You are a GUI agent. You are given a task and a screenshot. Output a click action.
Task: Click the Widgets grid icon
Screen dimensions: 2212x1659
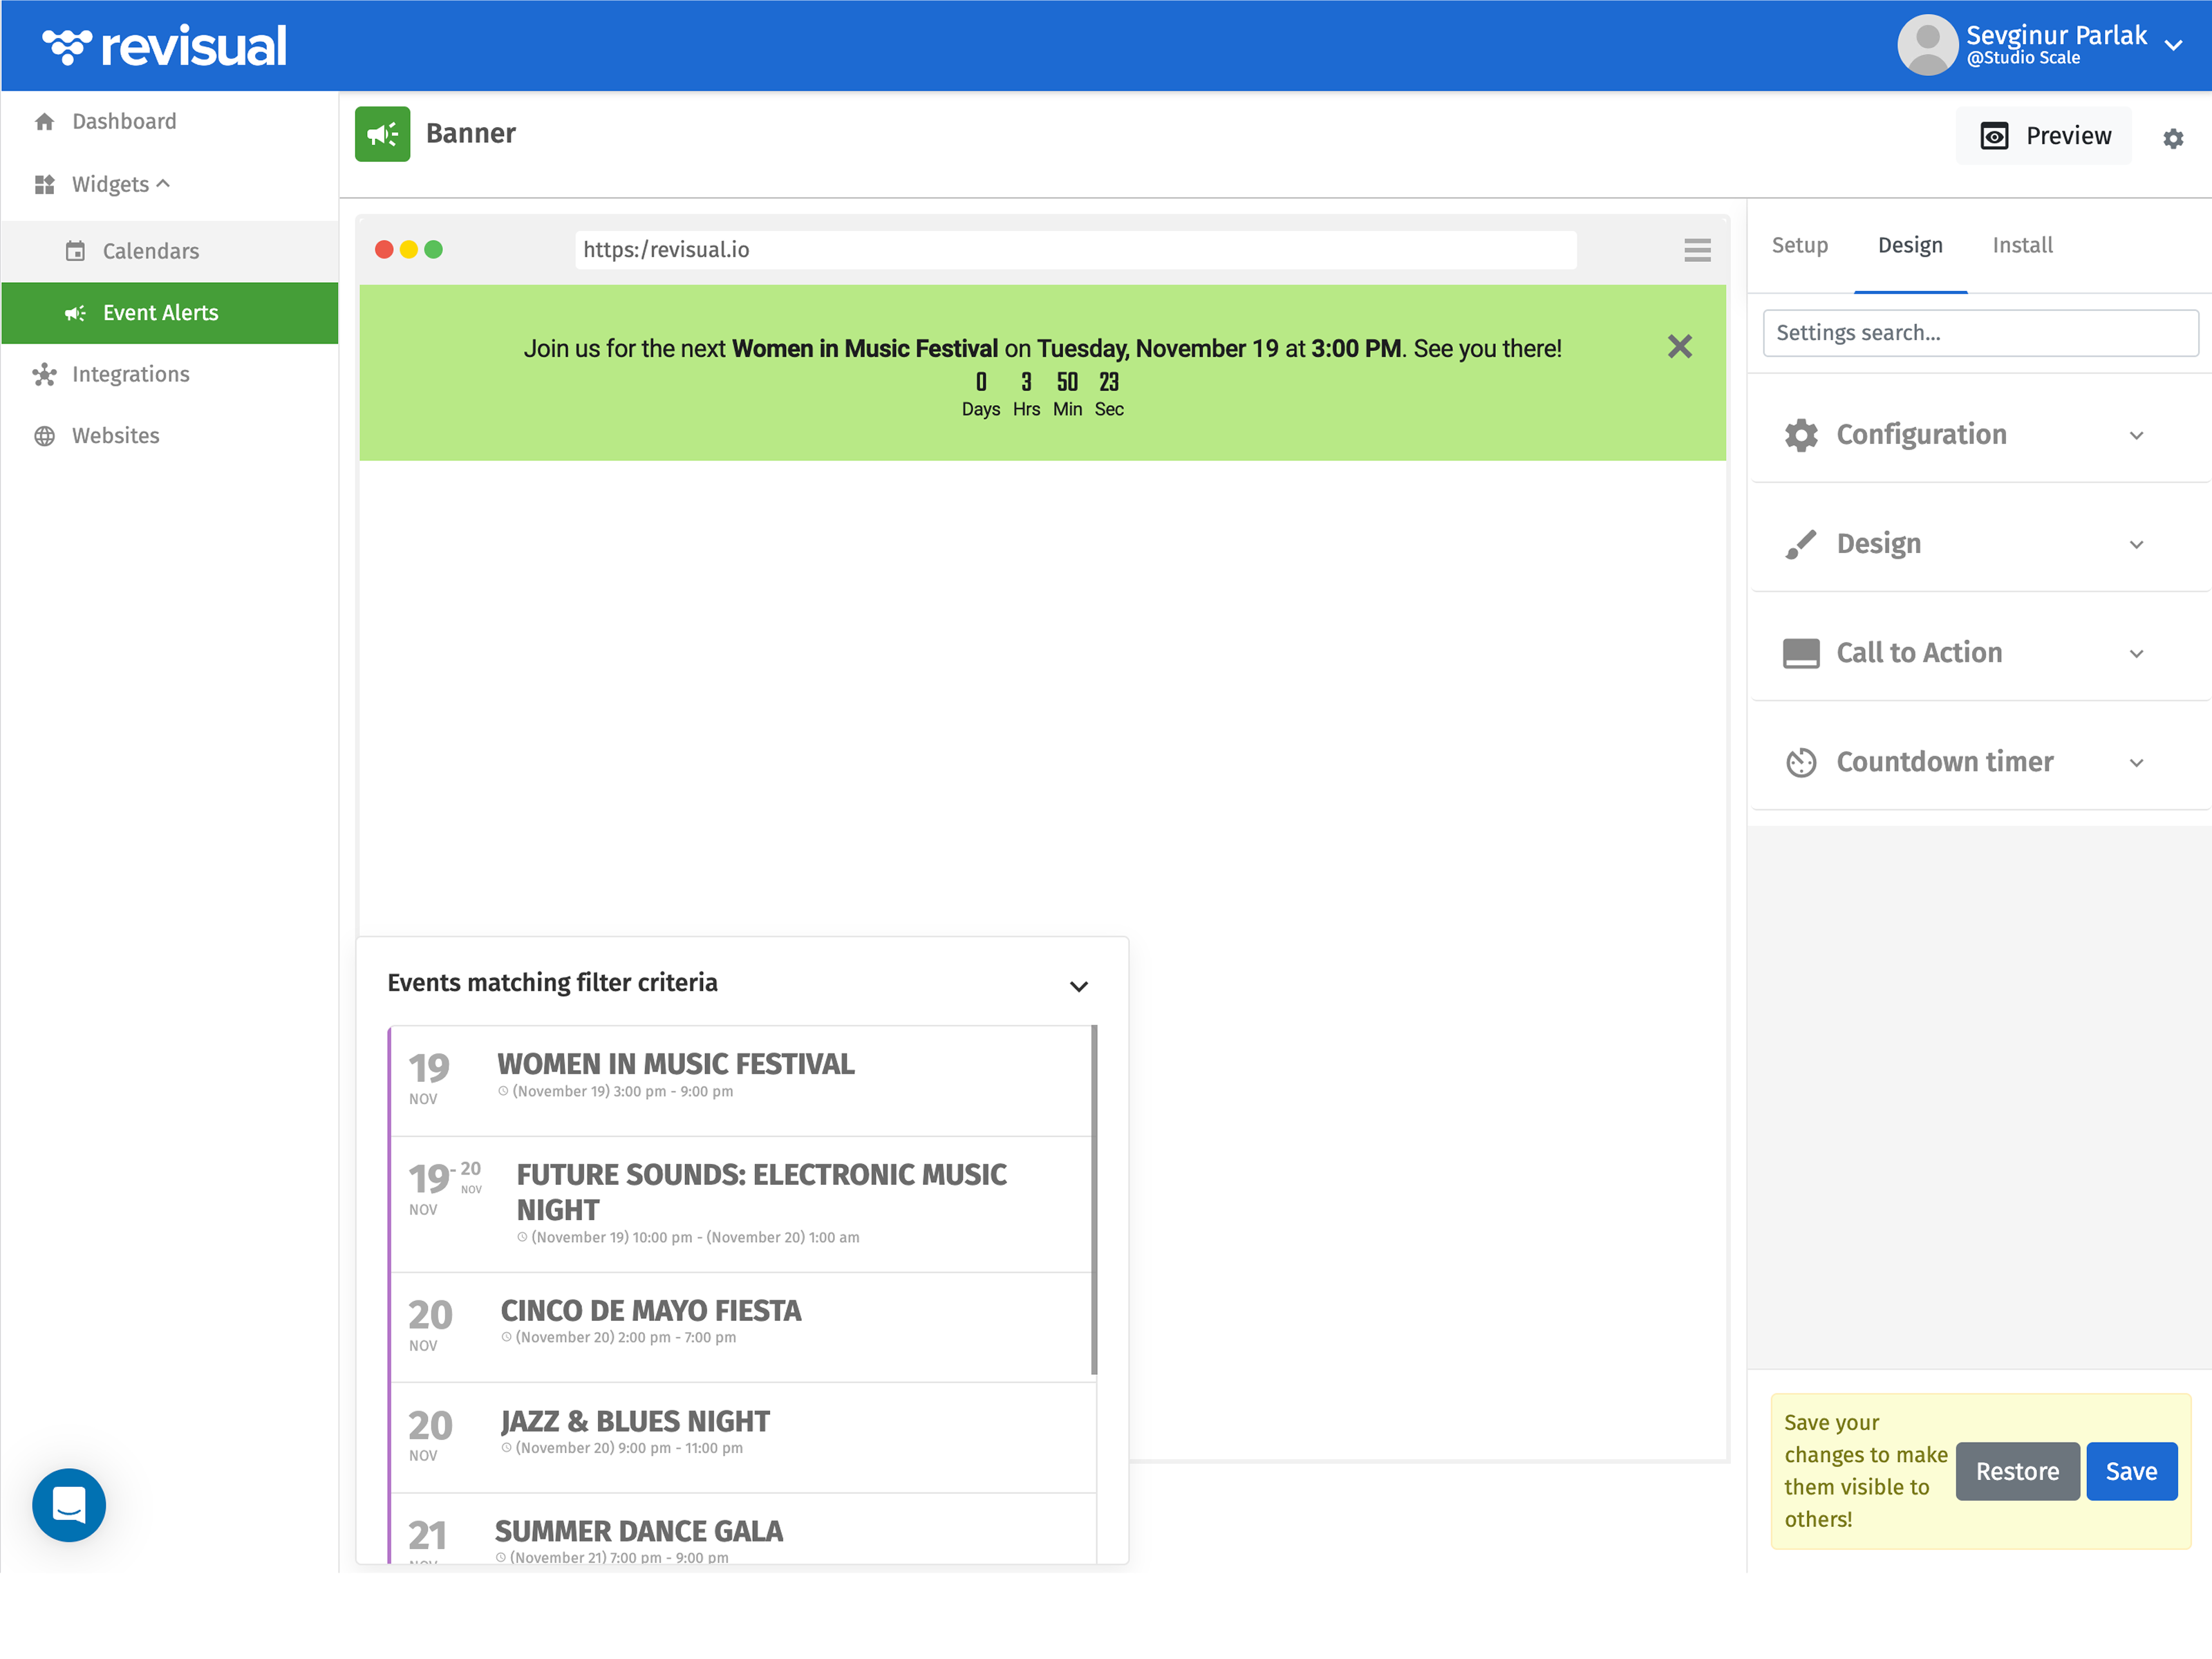(44, 185)
